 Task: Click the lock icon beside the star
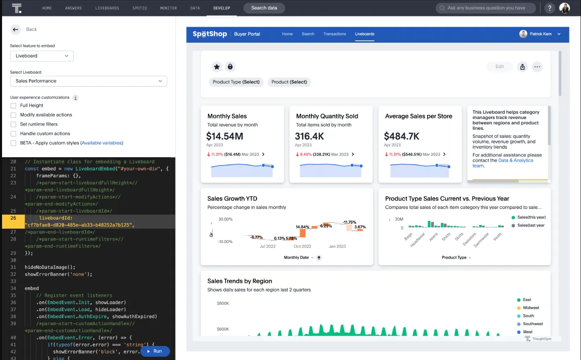point(230,66)
